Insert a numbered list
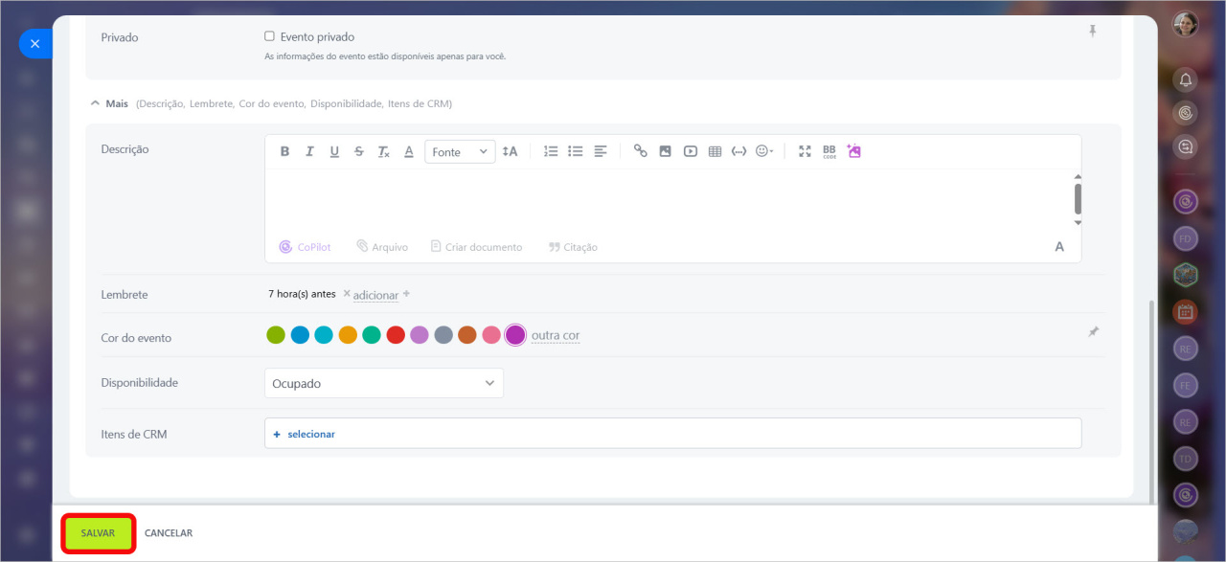The image size is (1226, 562). 551,151
